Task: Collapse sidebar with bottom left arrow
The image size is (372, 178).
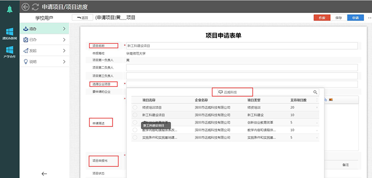Action: click(44, 174)
